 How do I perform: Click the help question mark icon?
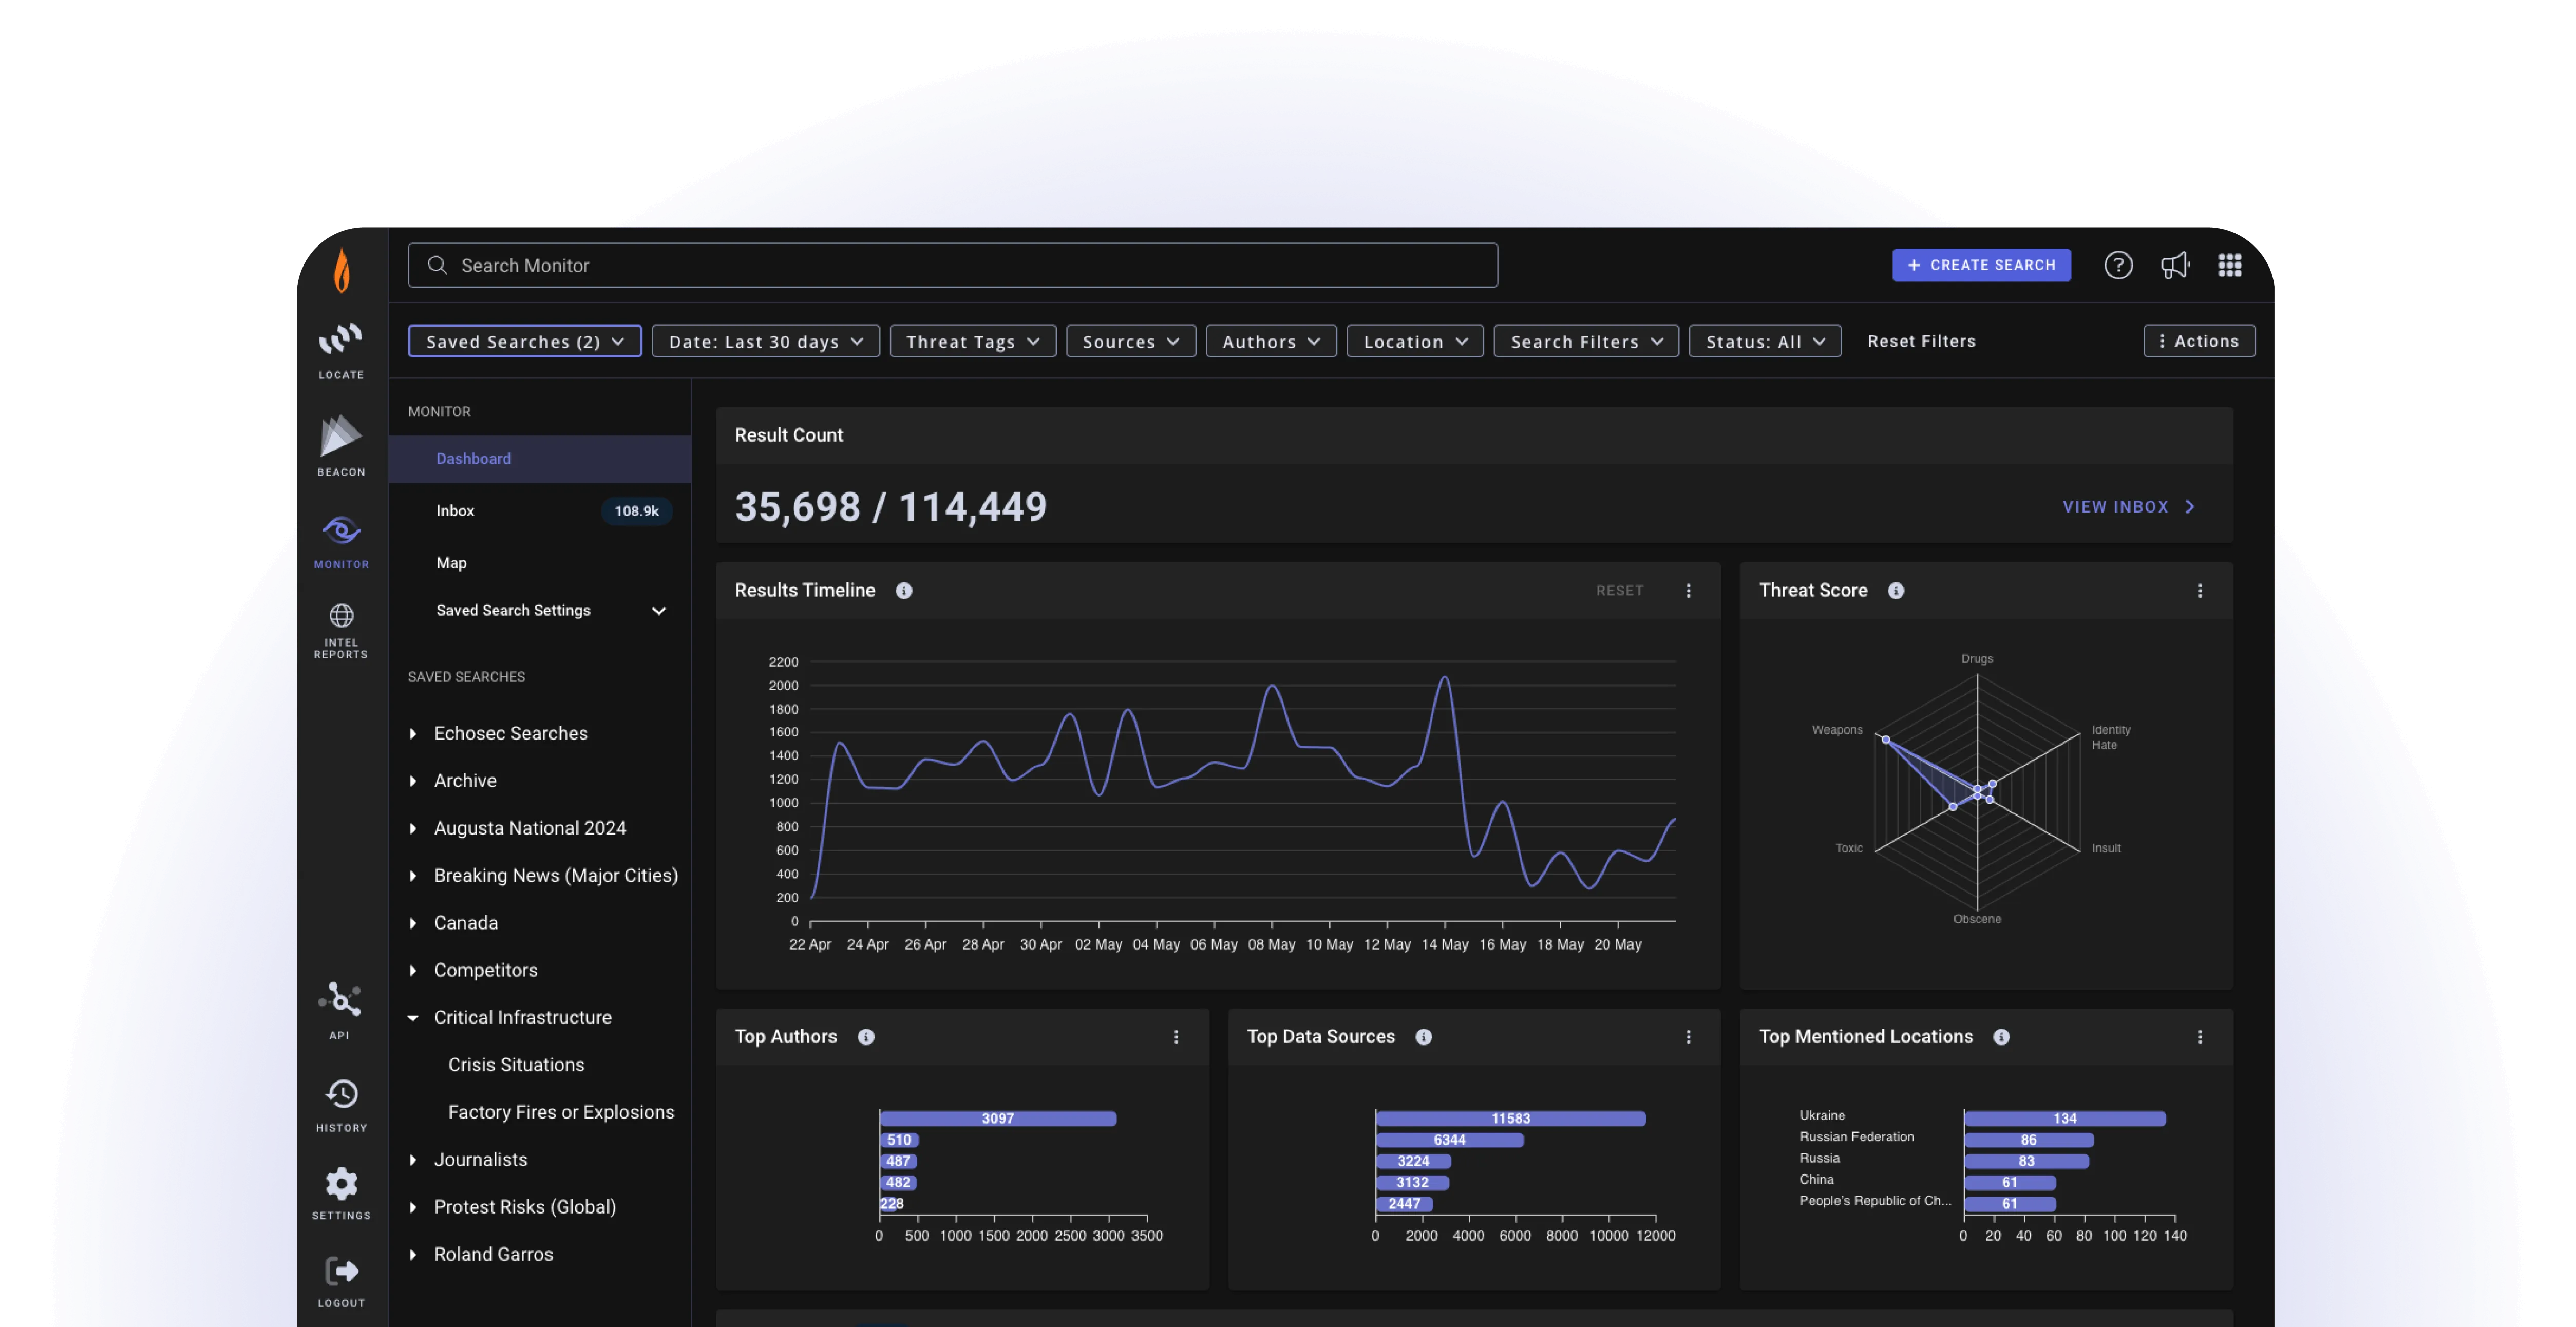(x=2118, y=265)
